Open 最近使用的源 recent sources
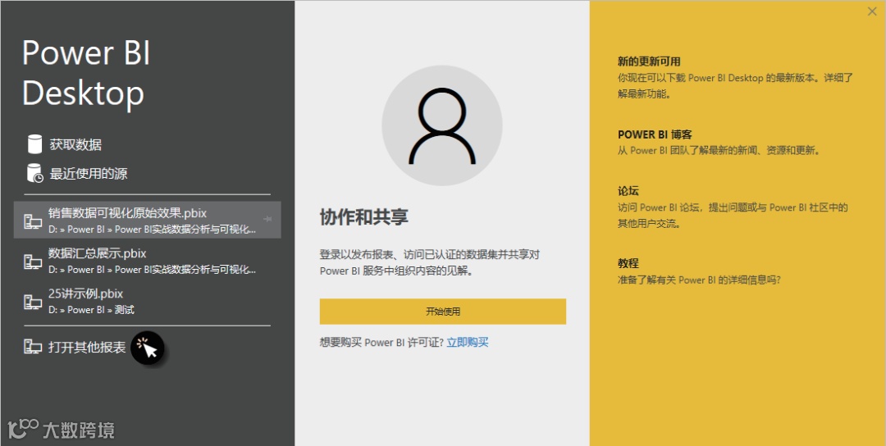 [88, 173]
